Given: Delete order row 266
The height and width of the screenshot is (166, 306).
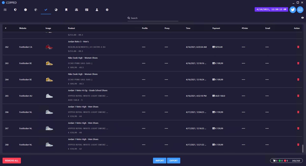Looking at the screenshot, I should tap(298, 112).
